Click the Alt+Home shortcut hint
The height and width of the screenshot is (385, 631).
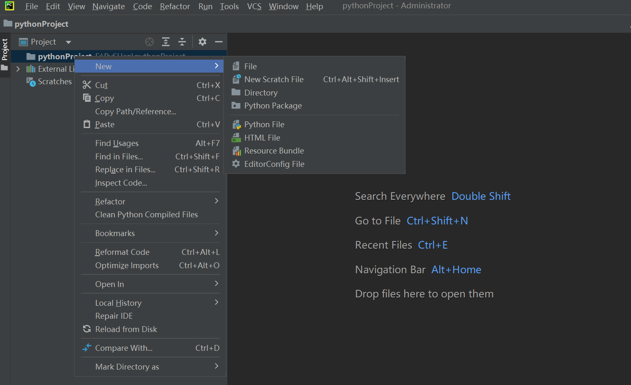click(456, 269)
